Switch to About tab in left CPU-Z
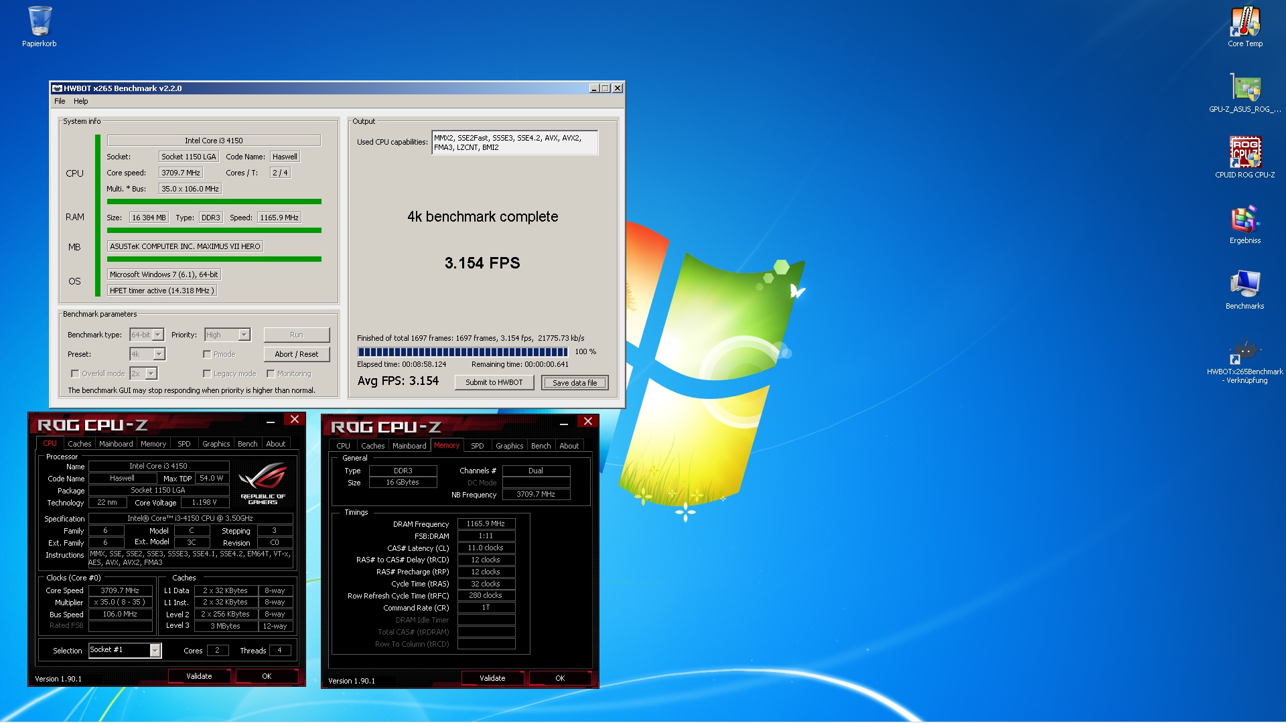1286x723 pixels. (276, 444)
